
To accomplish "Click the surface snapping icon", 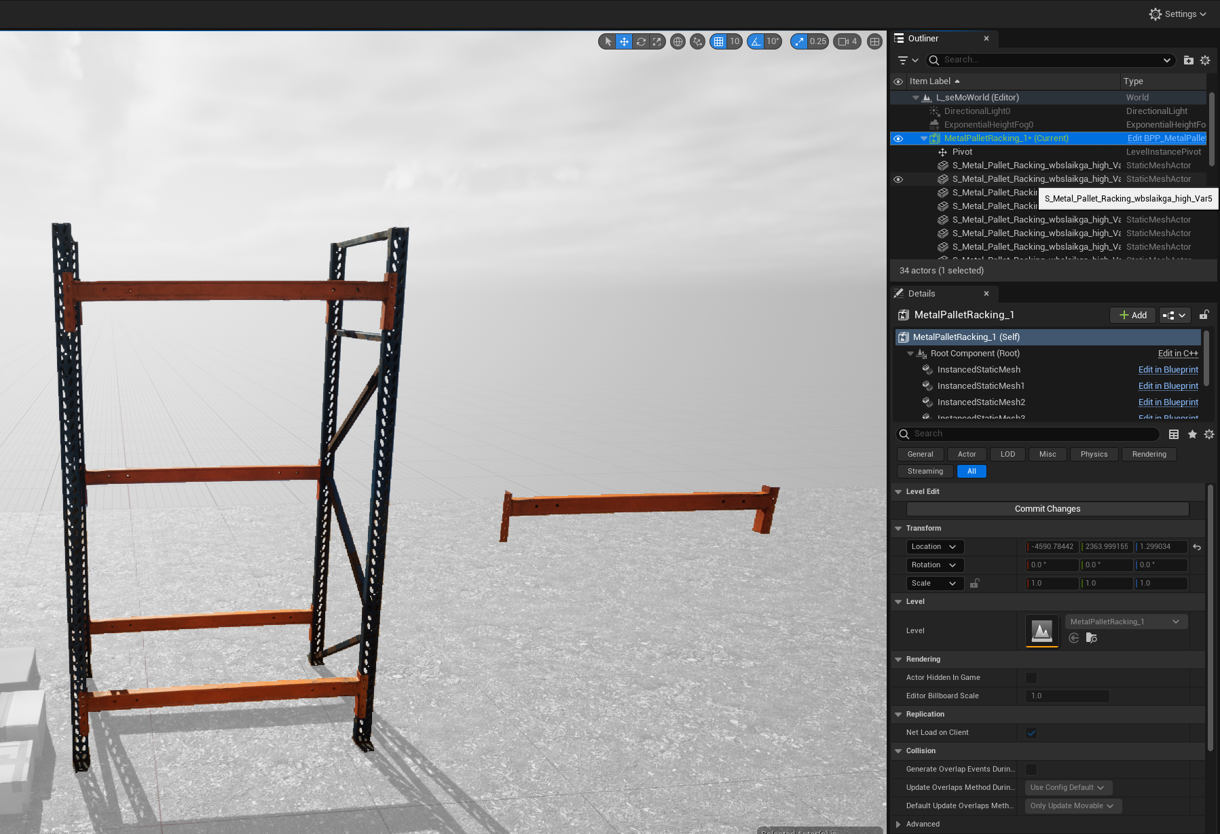I will point(697,41).
